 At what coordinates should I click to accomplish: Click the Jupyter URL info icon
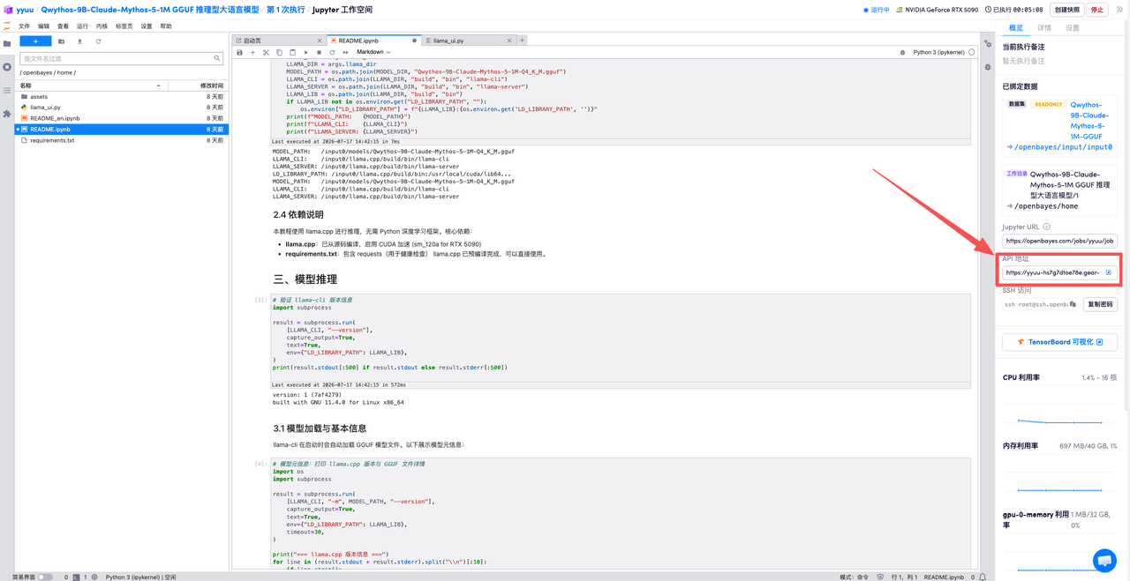[x=1046, y=227]
